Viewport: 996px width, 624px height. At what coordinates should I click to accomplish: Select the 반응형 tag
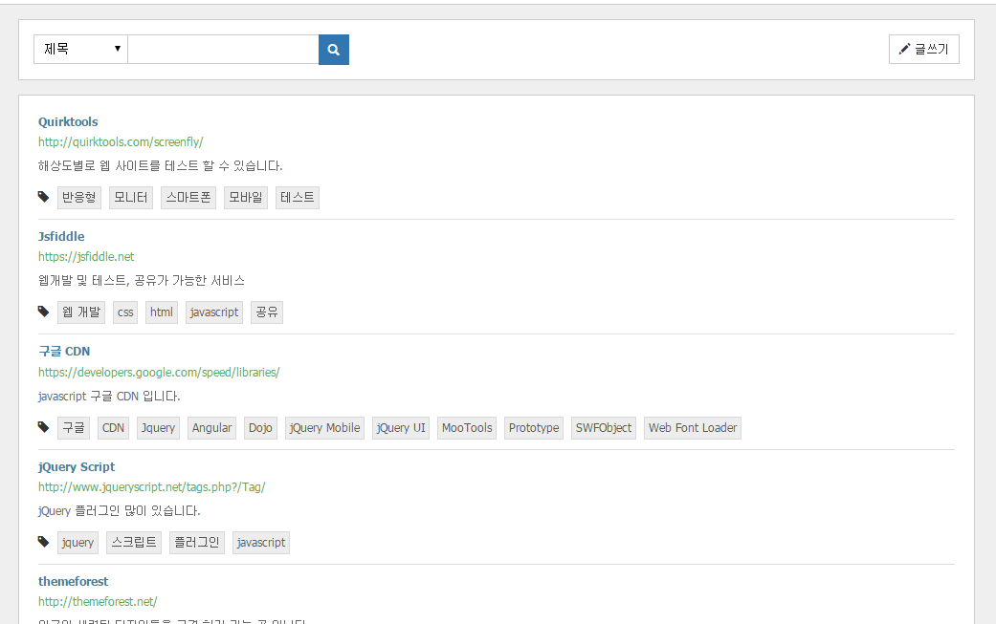click(79, 198)
